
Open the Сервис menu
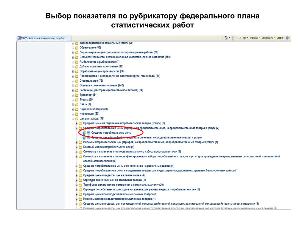pos(281,38)
